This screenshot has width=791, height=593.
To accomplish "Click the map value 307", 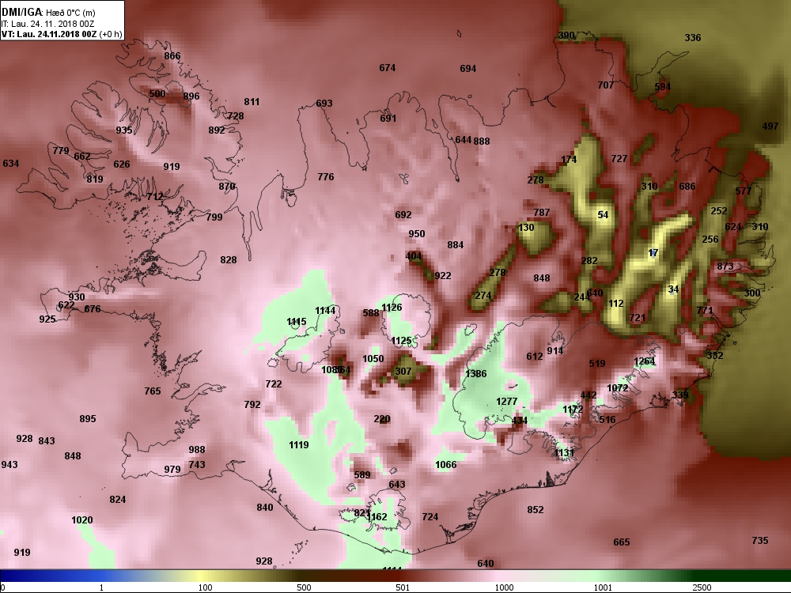I will (403, 372).
